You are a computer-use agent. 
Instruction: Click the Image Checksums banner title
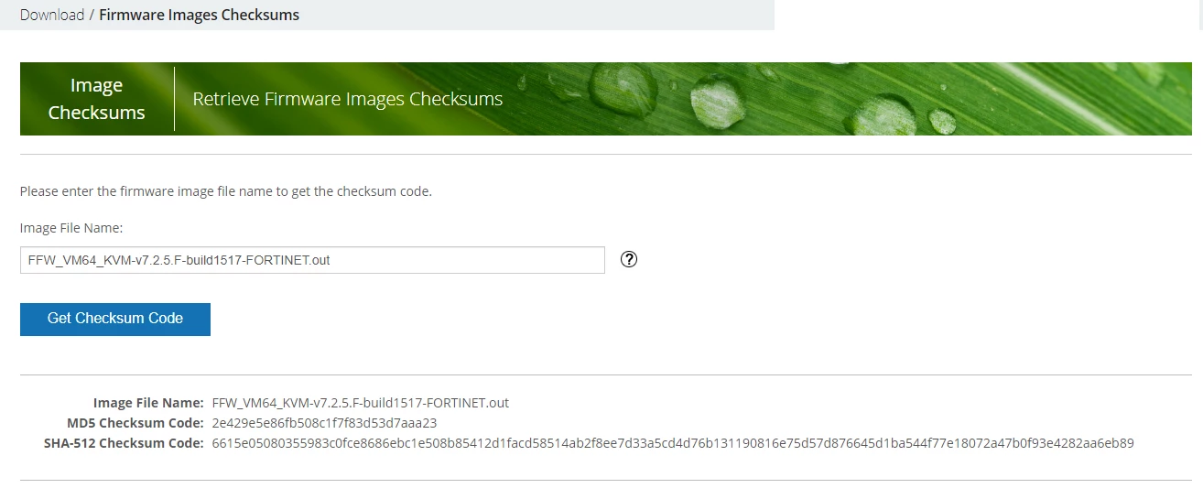96,99
